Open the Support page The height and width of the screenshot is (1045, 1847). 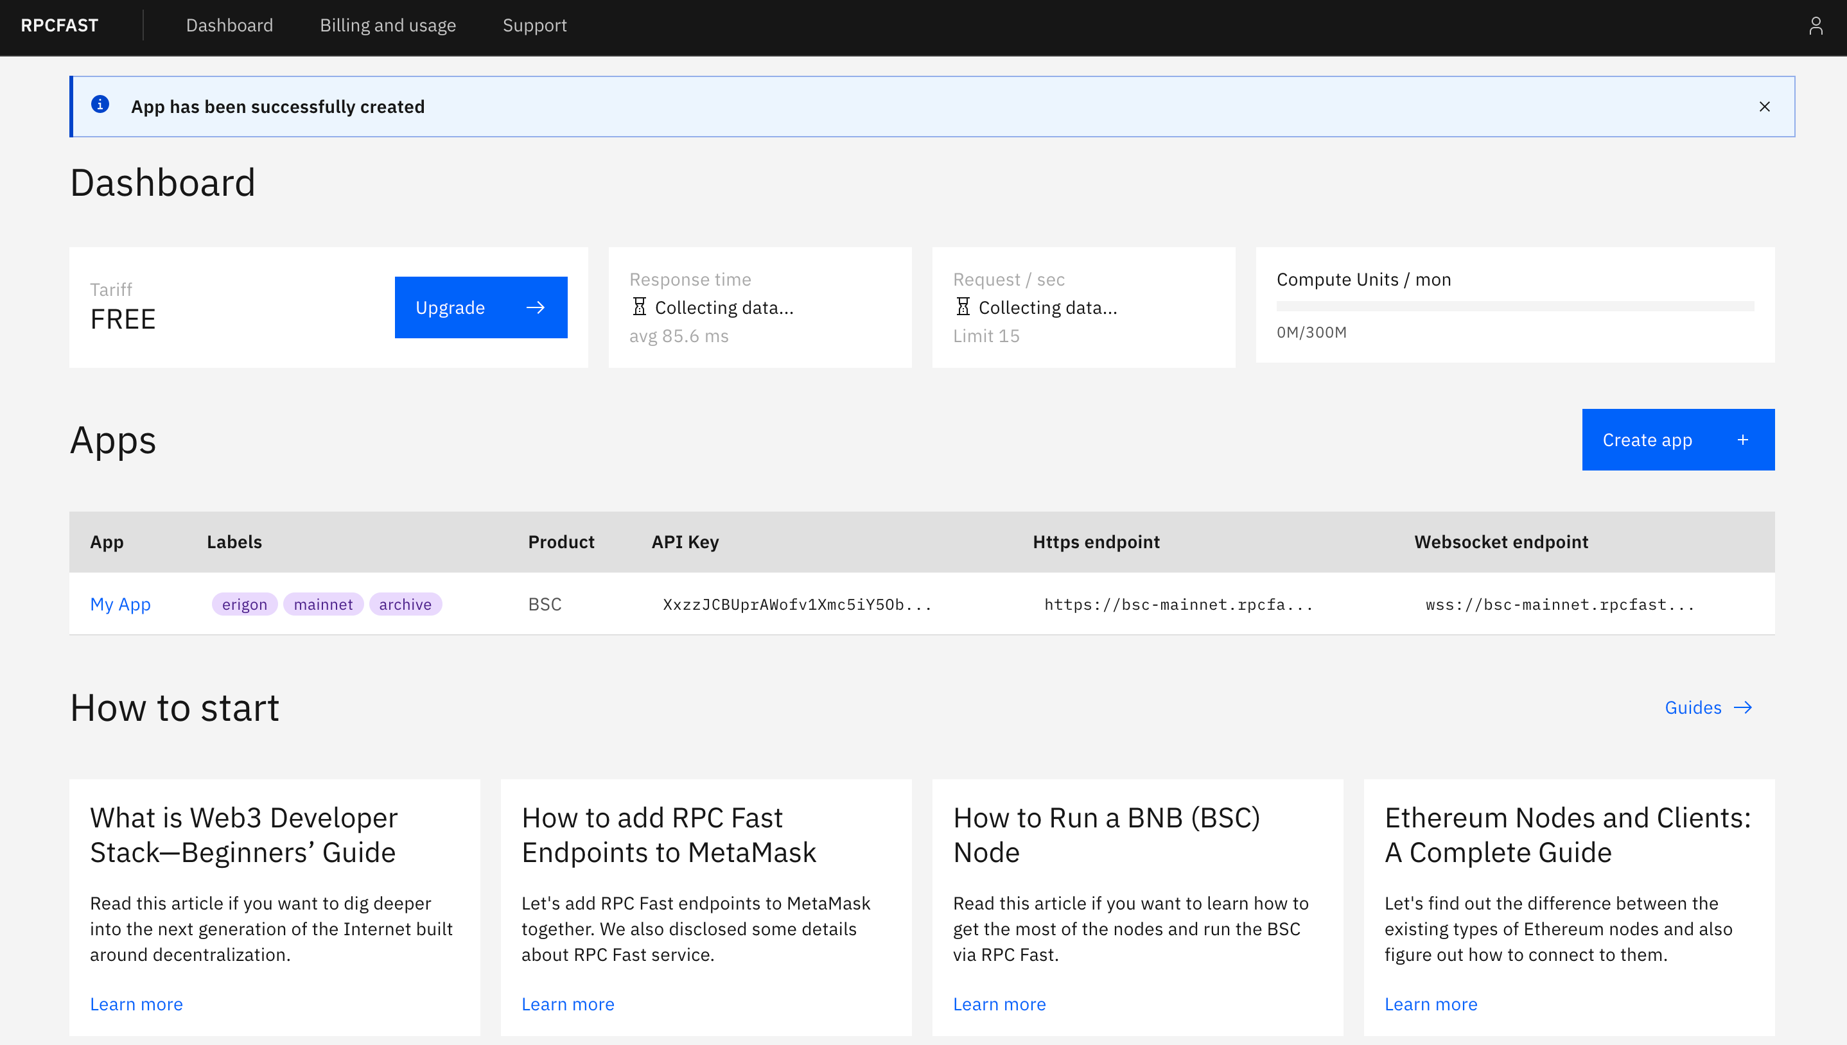click(x=534, y=25)
